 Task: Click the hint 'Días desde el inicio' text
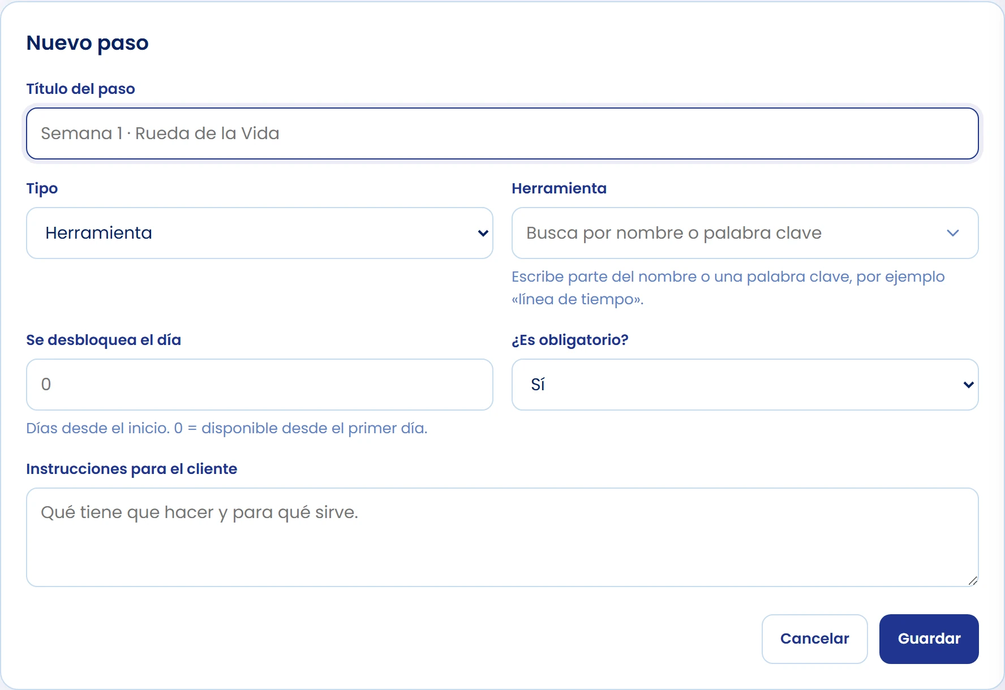pyautogui.click(x=226, y=428)
